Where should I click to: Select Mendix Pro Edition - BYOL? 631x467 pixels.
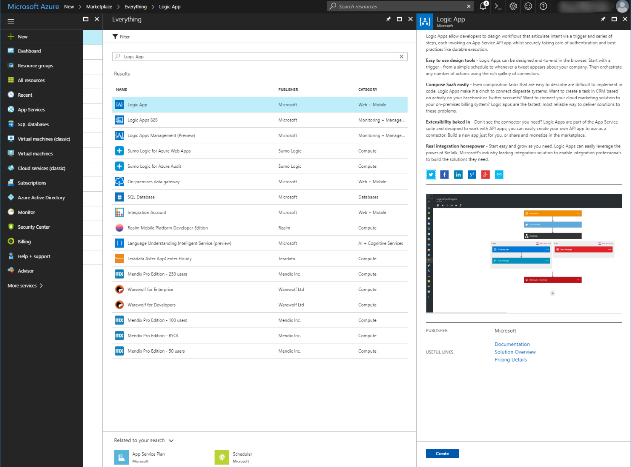click(260, 335)
